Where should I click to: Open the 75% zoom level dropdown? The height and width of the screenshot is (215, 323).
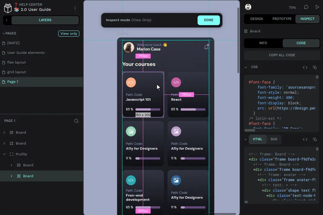tap(292, 8)
